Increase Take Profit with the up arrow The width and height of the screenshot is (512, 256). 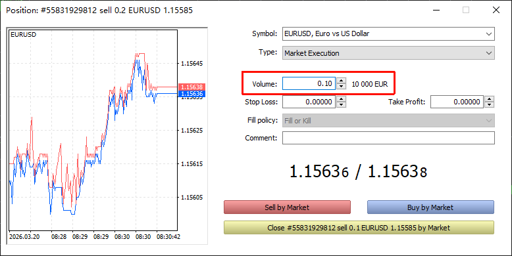(489, 98)
